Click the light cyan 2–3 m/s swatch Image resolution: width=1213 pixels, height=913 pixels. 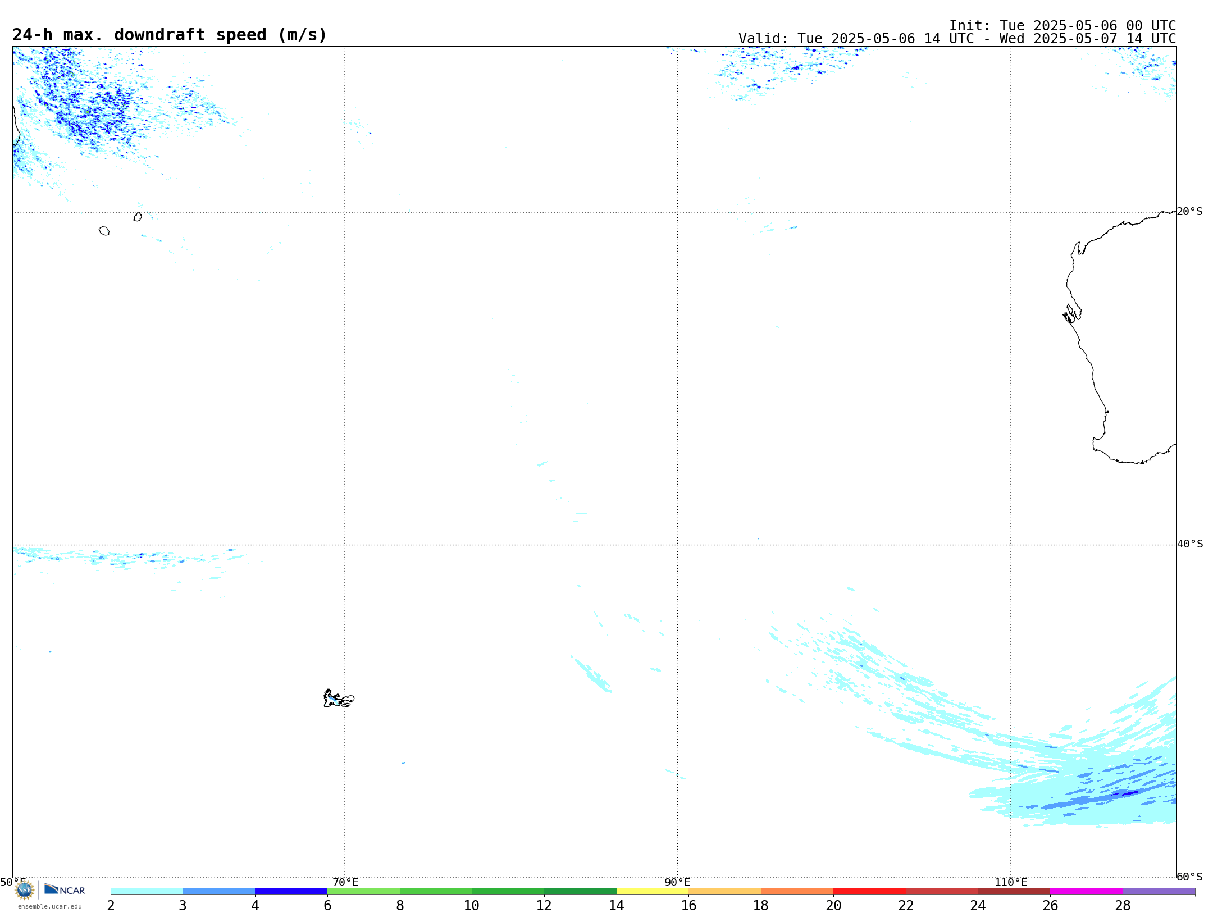tap(147, 892)
